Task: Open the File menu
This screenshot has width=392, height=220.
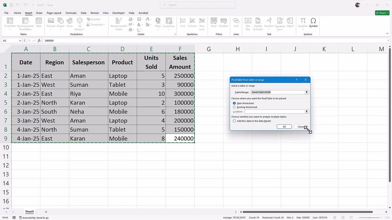Action: 6,13
